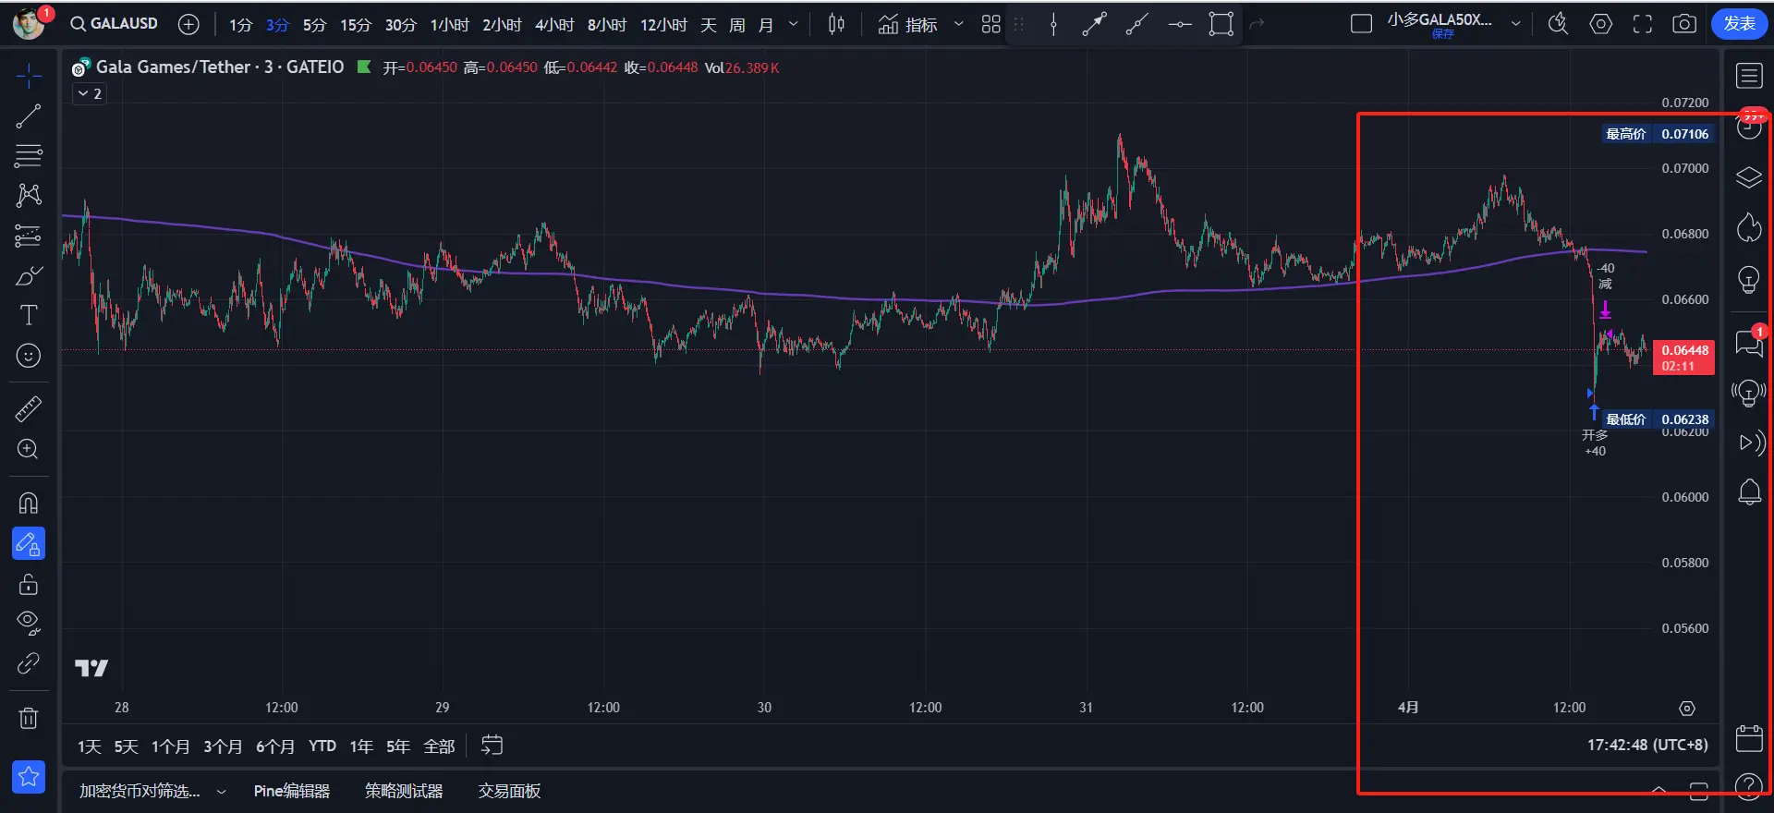Switch to the 15分 timeframe

coord(356,25)
